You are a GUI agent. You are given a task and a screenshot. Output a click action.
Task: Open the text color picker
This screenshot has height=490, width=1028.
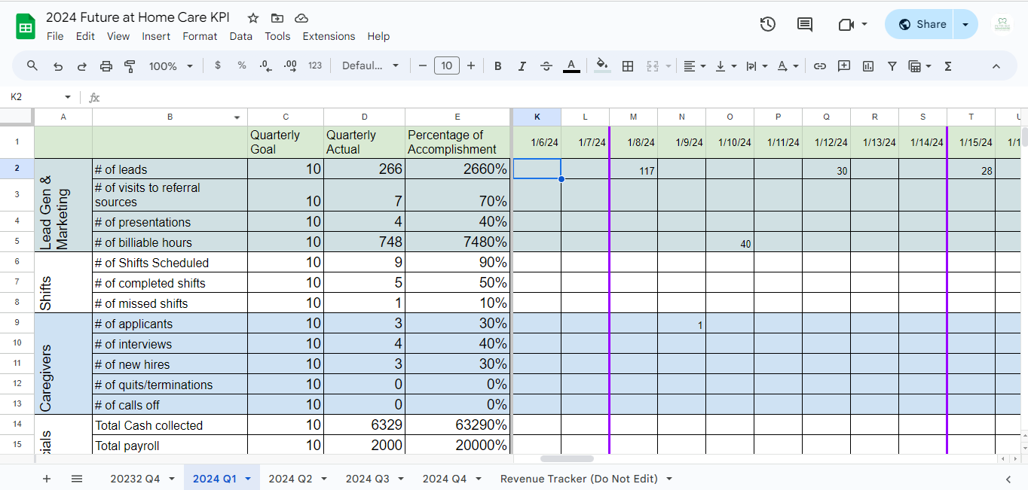click(571, 66)
